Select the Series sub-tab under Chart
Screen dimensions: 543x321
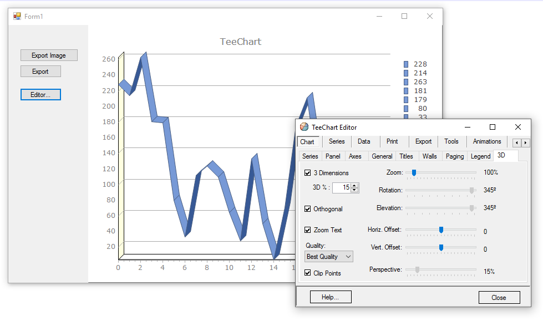pos(310,156)
